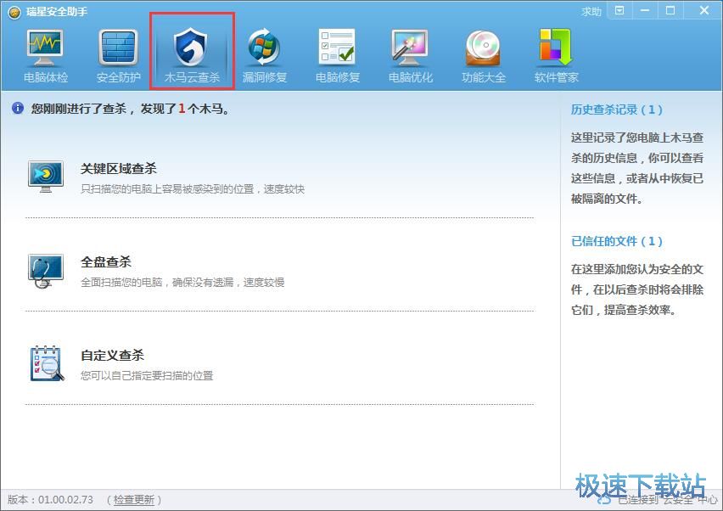Click the '您刚刚进行了查杀，发现了1个木马' message

coord(130,109)
